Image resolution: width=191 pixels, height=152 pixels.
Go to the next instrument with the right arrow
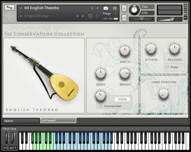(98, 8)
